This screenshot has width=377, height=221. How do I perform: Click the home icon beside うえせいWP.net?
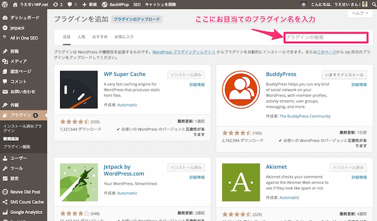(x=15, y=4)
